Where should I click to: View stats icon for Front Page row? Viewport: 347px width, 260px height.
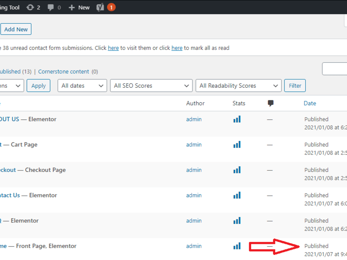[237, 246]
